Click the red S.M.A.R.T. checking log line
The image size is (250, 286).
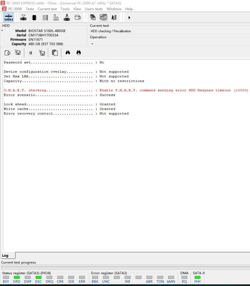[126, 90]
